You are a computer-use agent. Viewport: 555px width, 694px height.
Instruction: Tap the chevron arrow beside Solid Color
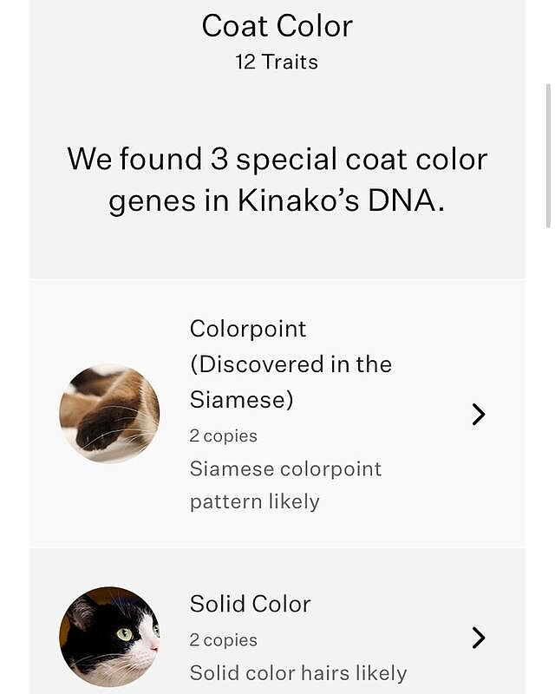pyautogui.click(x=478, y=638)
